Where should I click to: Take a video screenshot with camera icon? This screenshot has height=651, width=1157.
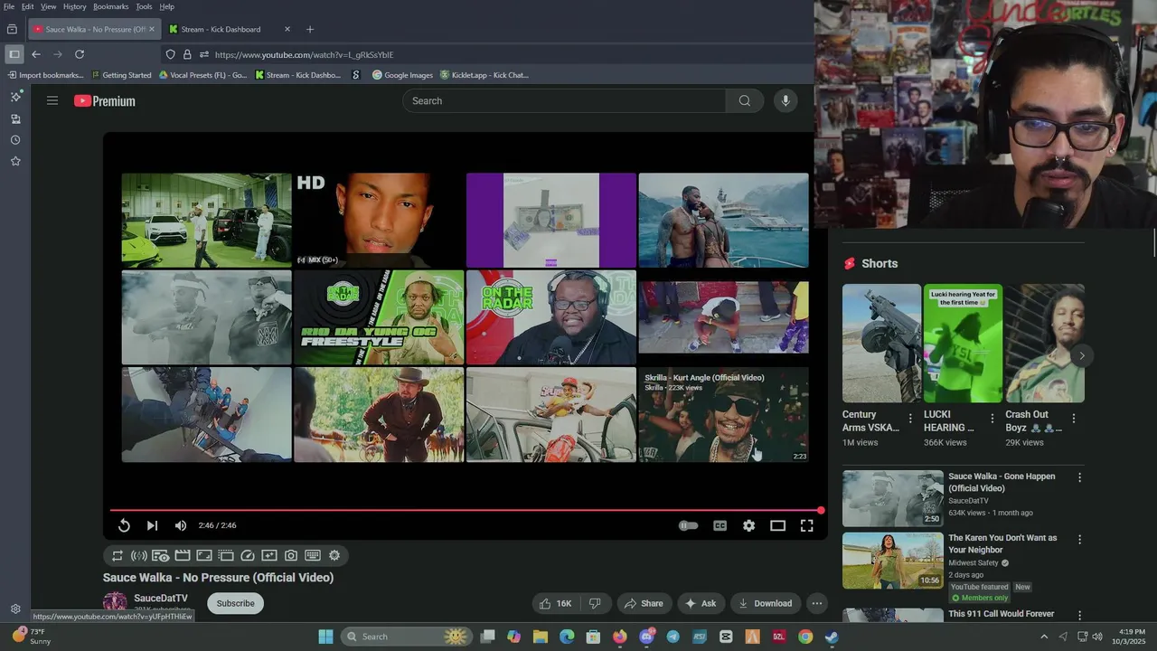[291, 555]
